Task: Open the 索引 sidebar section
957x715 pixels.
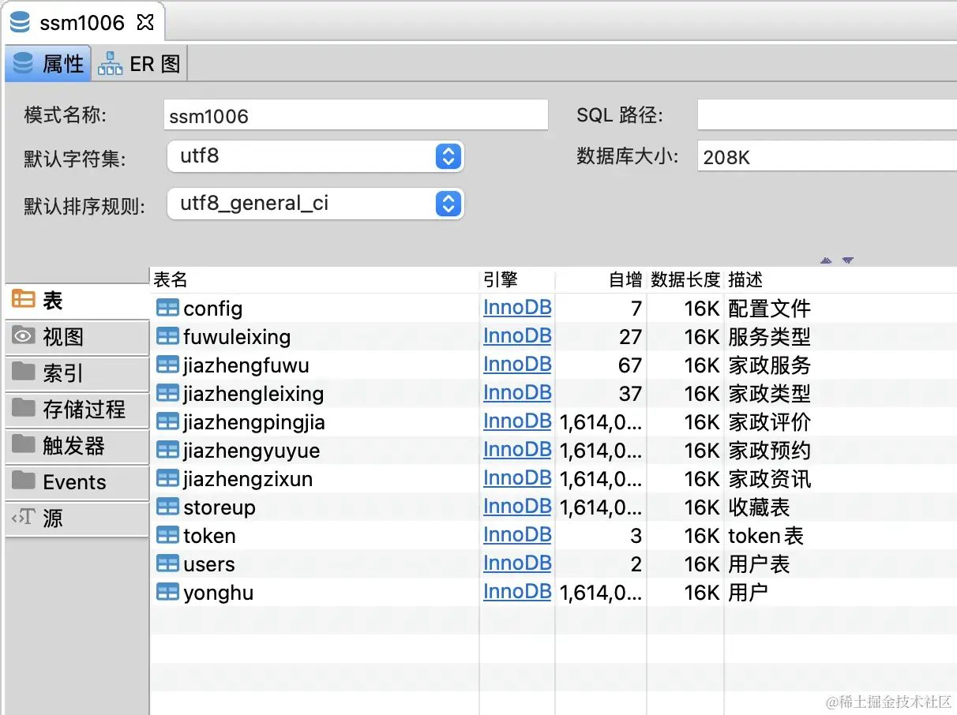Action: [77, 373]
